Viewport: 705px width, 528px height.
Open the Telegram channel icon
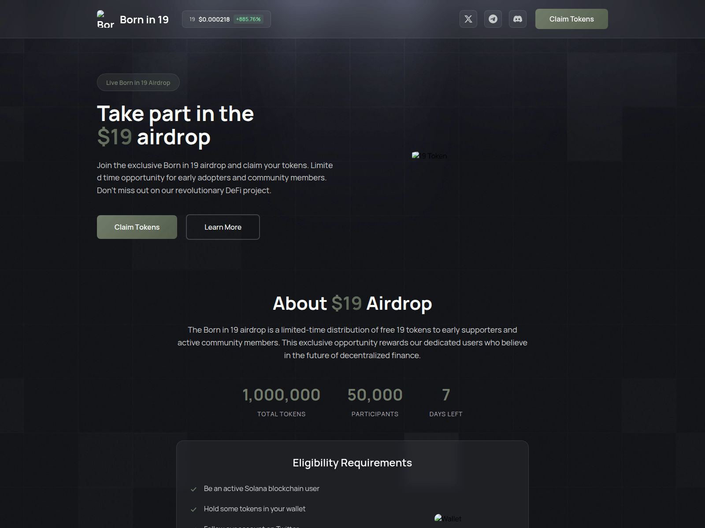(493, 19)
